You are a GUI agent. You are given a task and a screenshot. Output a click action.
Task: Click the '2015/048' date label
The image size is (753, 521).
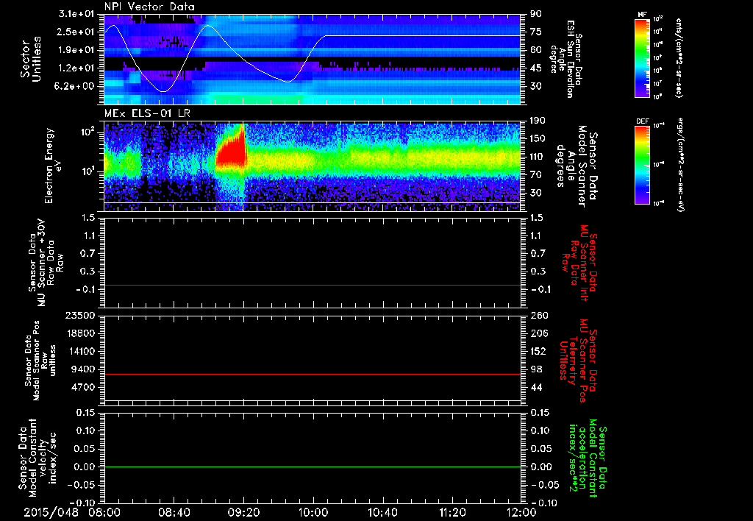point(51,512)
